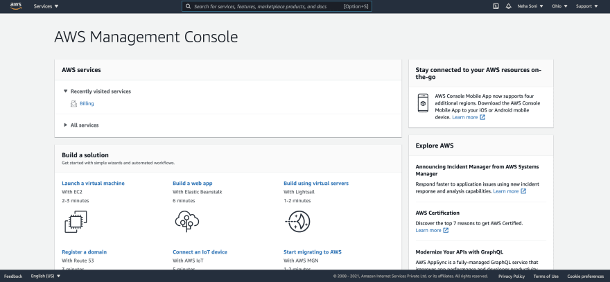610x282 pixels.
Task: Click the 'Modernize Your APIs with GraphQL' heading
Action: tap(460, 252)
